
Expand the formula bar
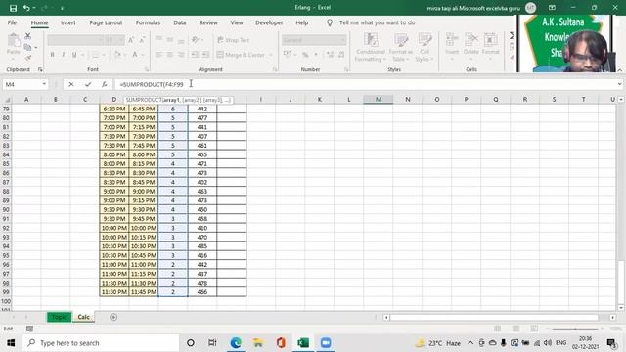click(x=619, y=84)
